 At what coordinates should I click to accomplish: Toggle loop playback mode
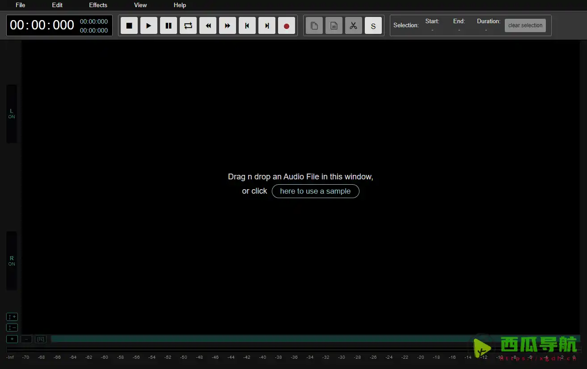(188, 26)
